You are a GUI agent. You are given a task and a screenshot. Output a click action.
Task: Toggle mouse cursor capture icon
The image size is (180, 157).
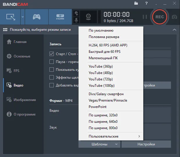pos(76,14)
